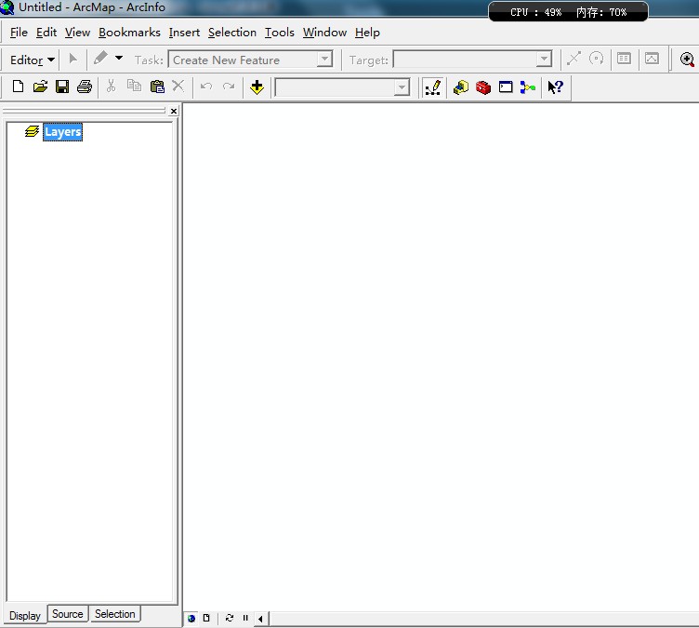Click the Zoom In magnifier icon
699x628 pixels.
687,60
